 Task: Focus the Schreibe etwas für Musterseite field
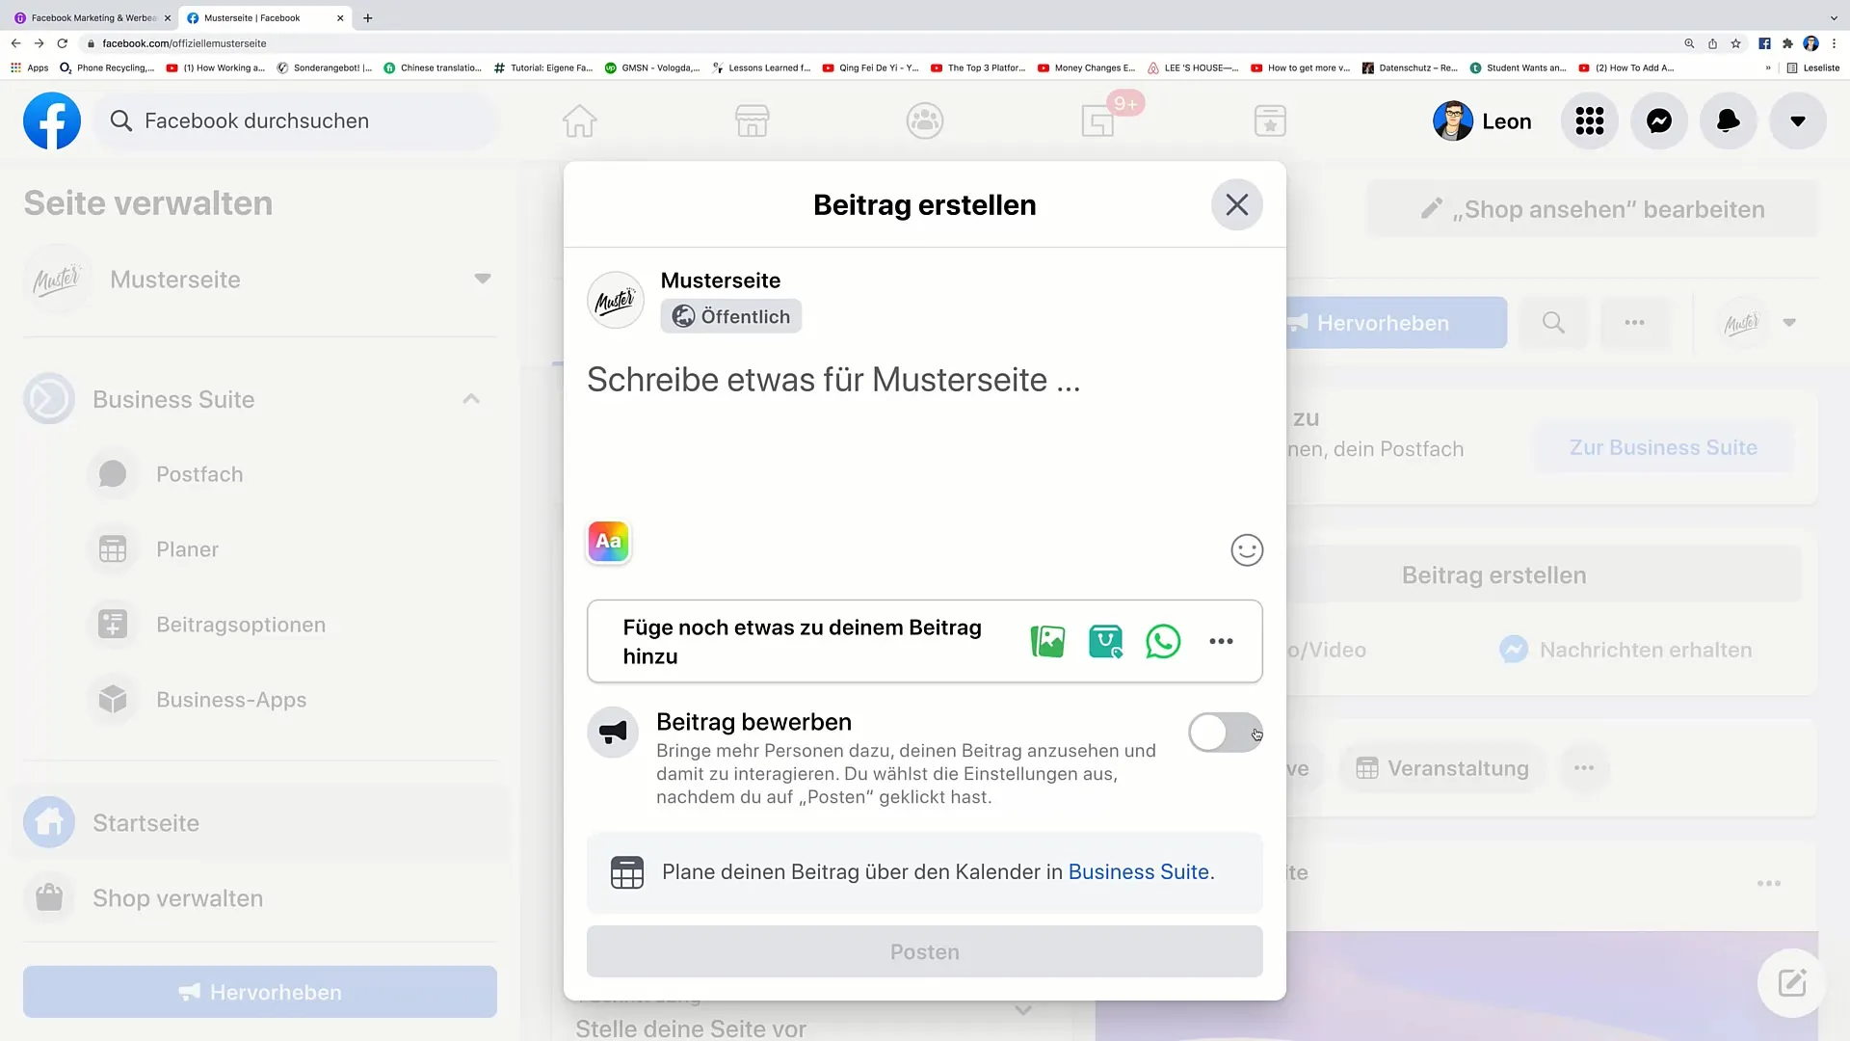tap(833, 380)
